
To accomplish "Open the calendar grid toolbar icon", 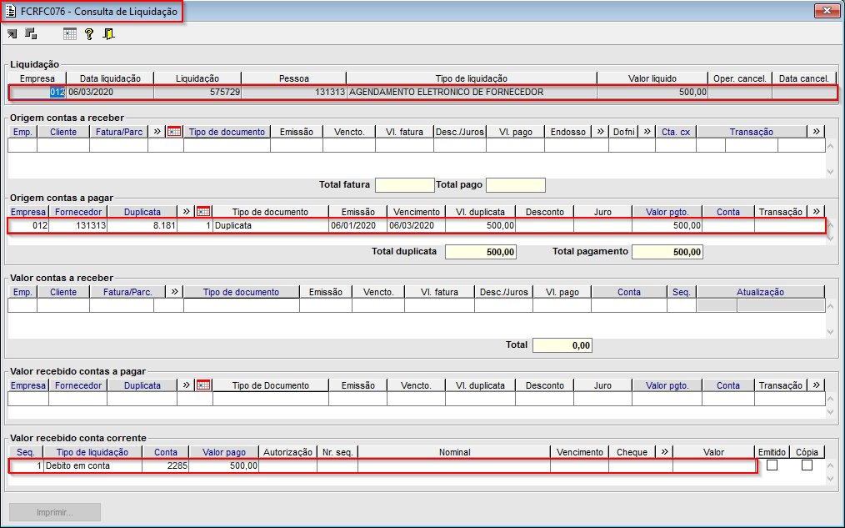I will [x=70, y=34].
